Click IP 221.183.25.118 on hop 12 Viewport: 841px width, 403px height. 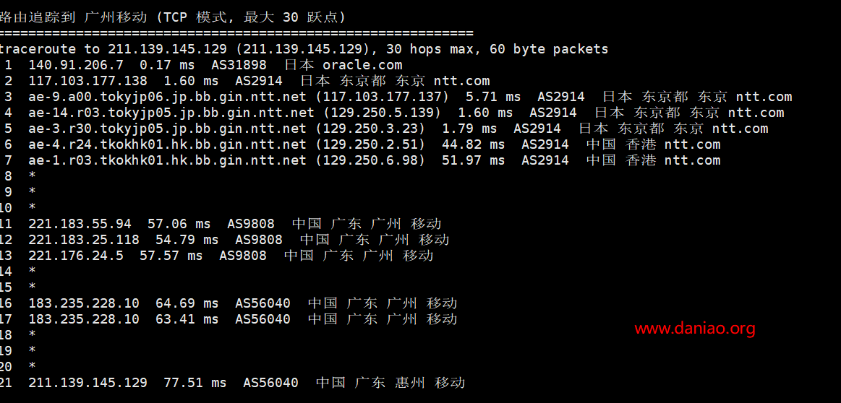(x=84, y=240)
